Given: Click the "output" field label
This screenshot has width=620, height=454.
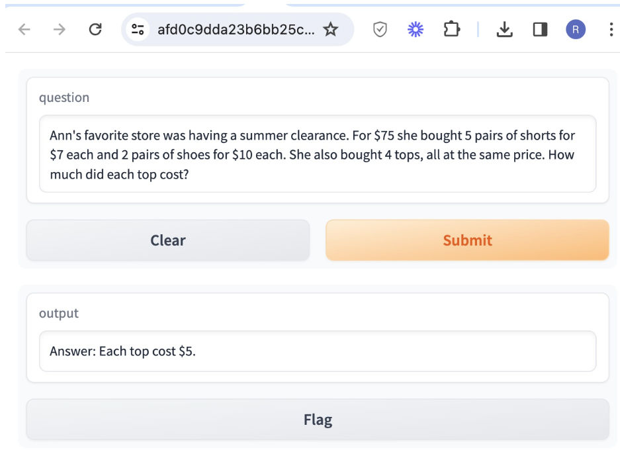Looking at the screenshot, I should pos(59,313).
